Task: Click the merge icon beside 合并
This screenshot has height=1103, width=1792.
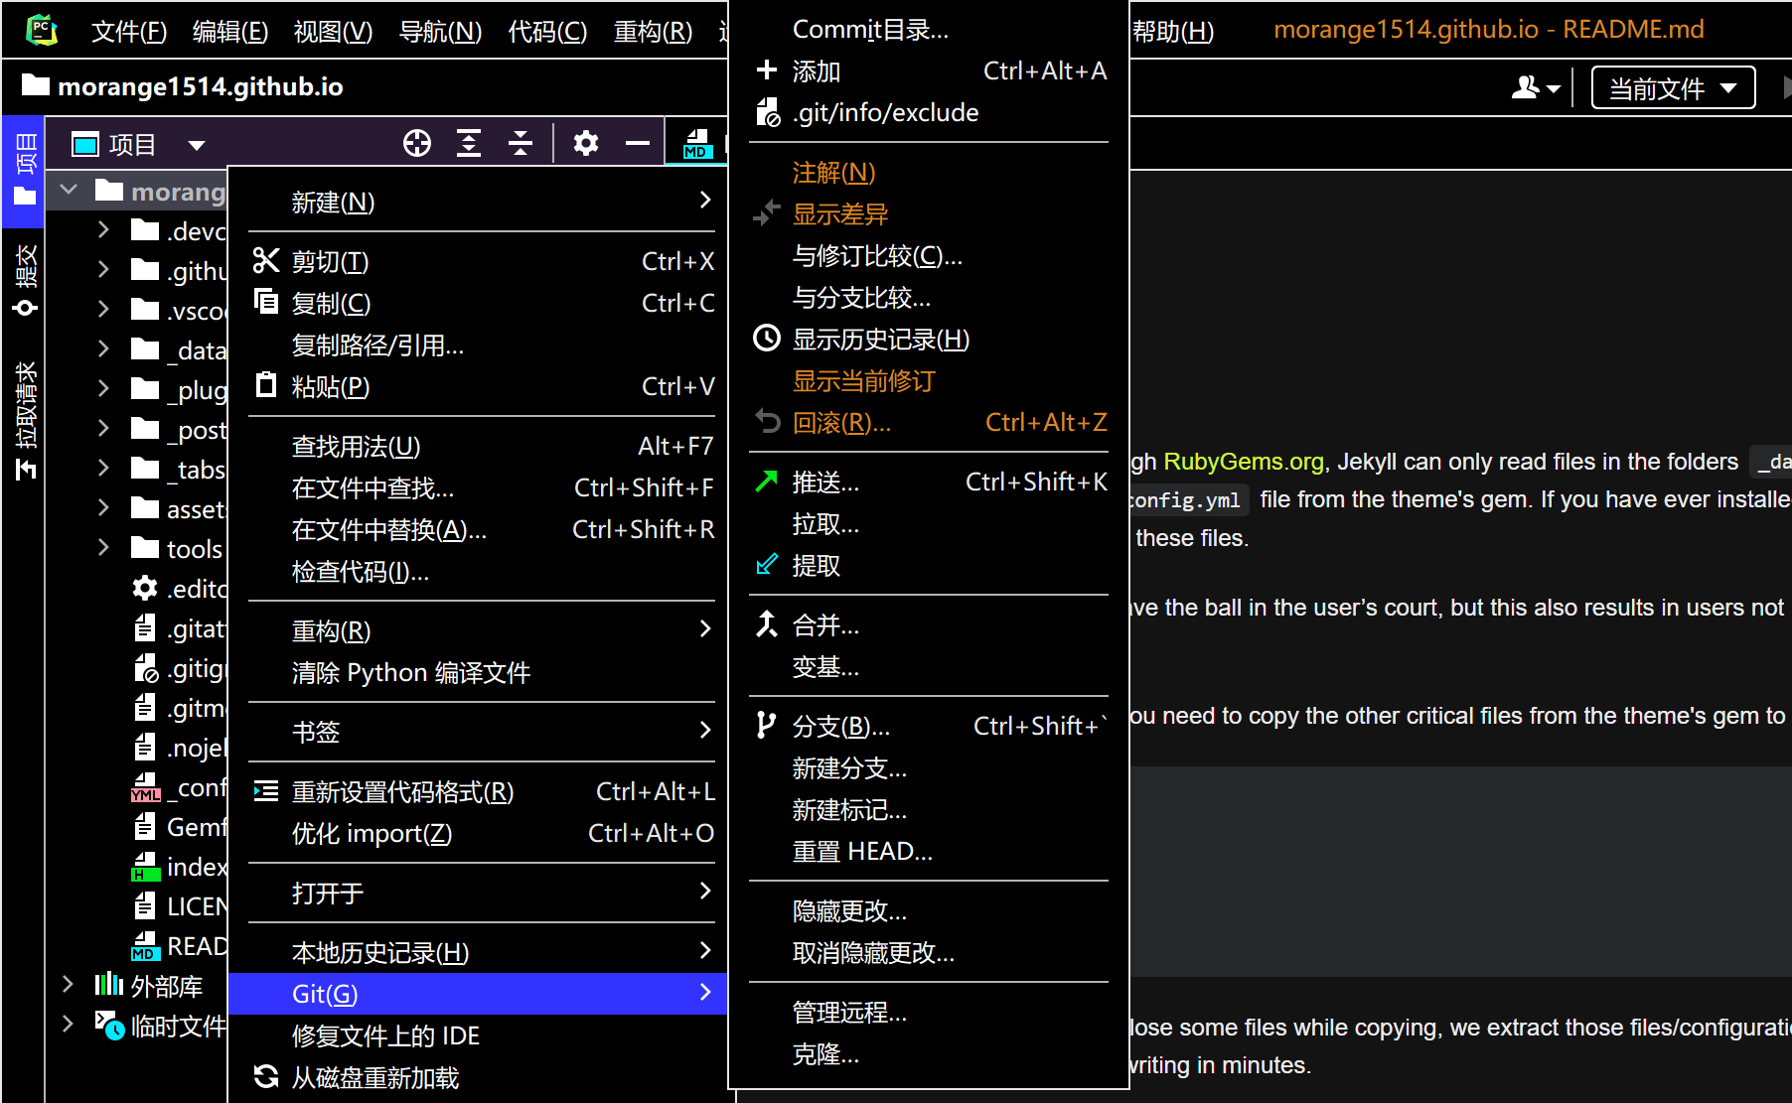Action: [767, 624]
